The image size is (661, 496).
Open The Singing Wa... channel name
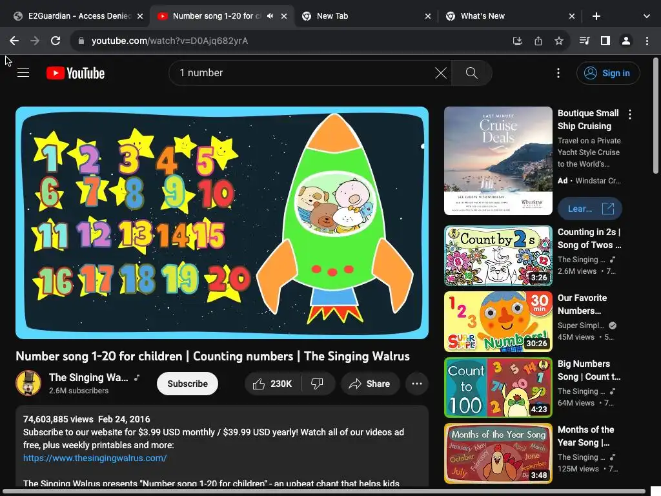point(88,377)
